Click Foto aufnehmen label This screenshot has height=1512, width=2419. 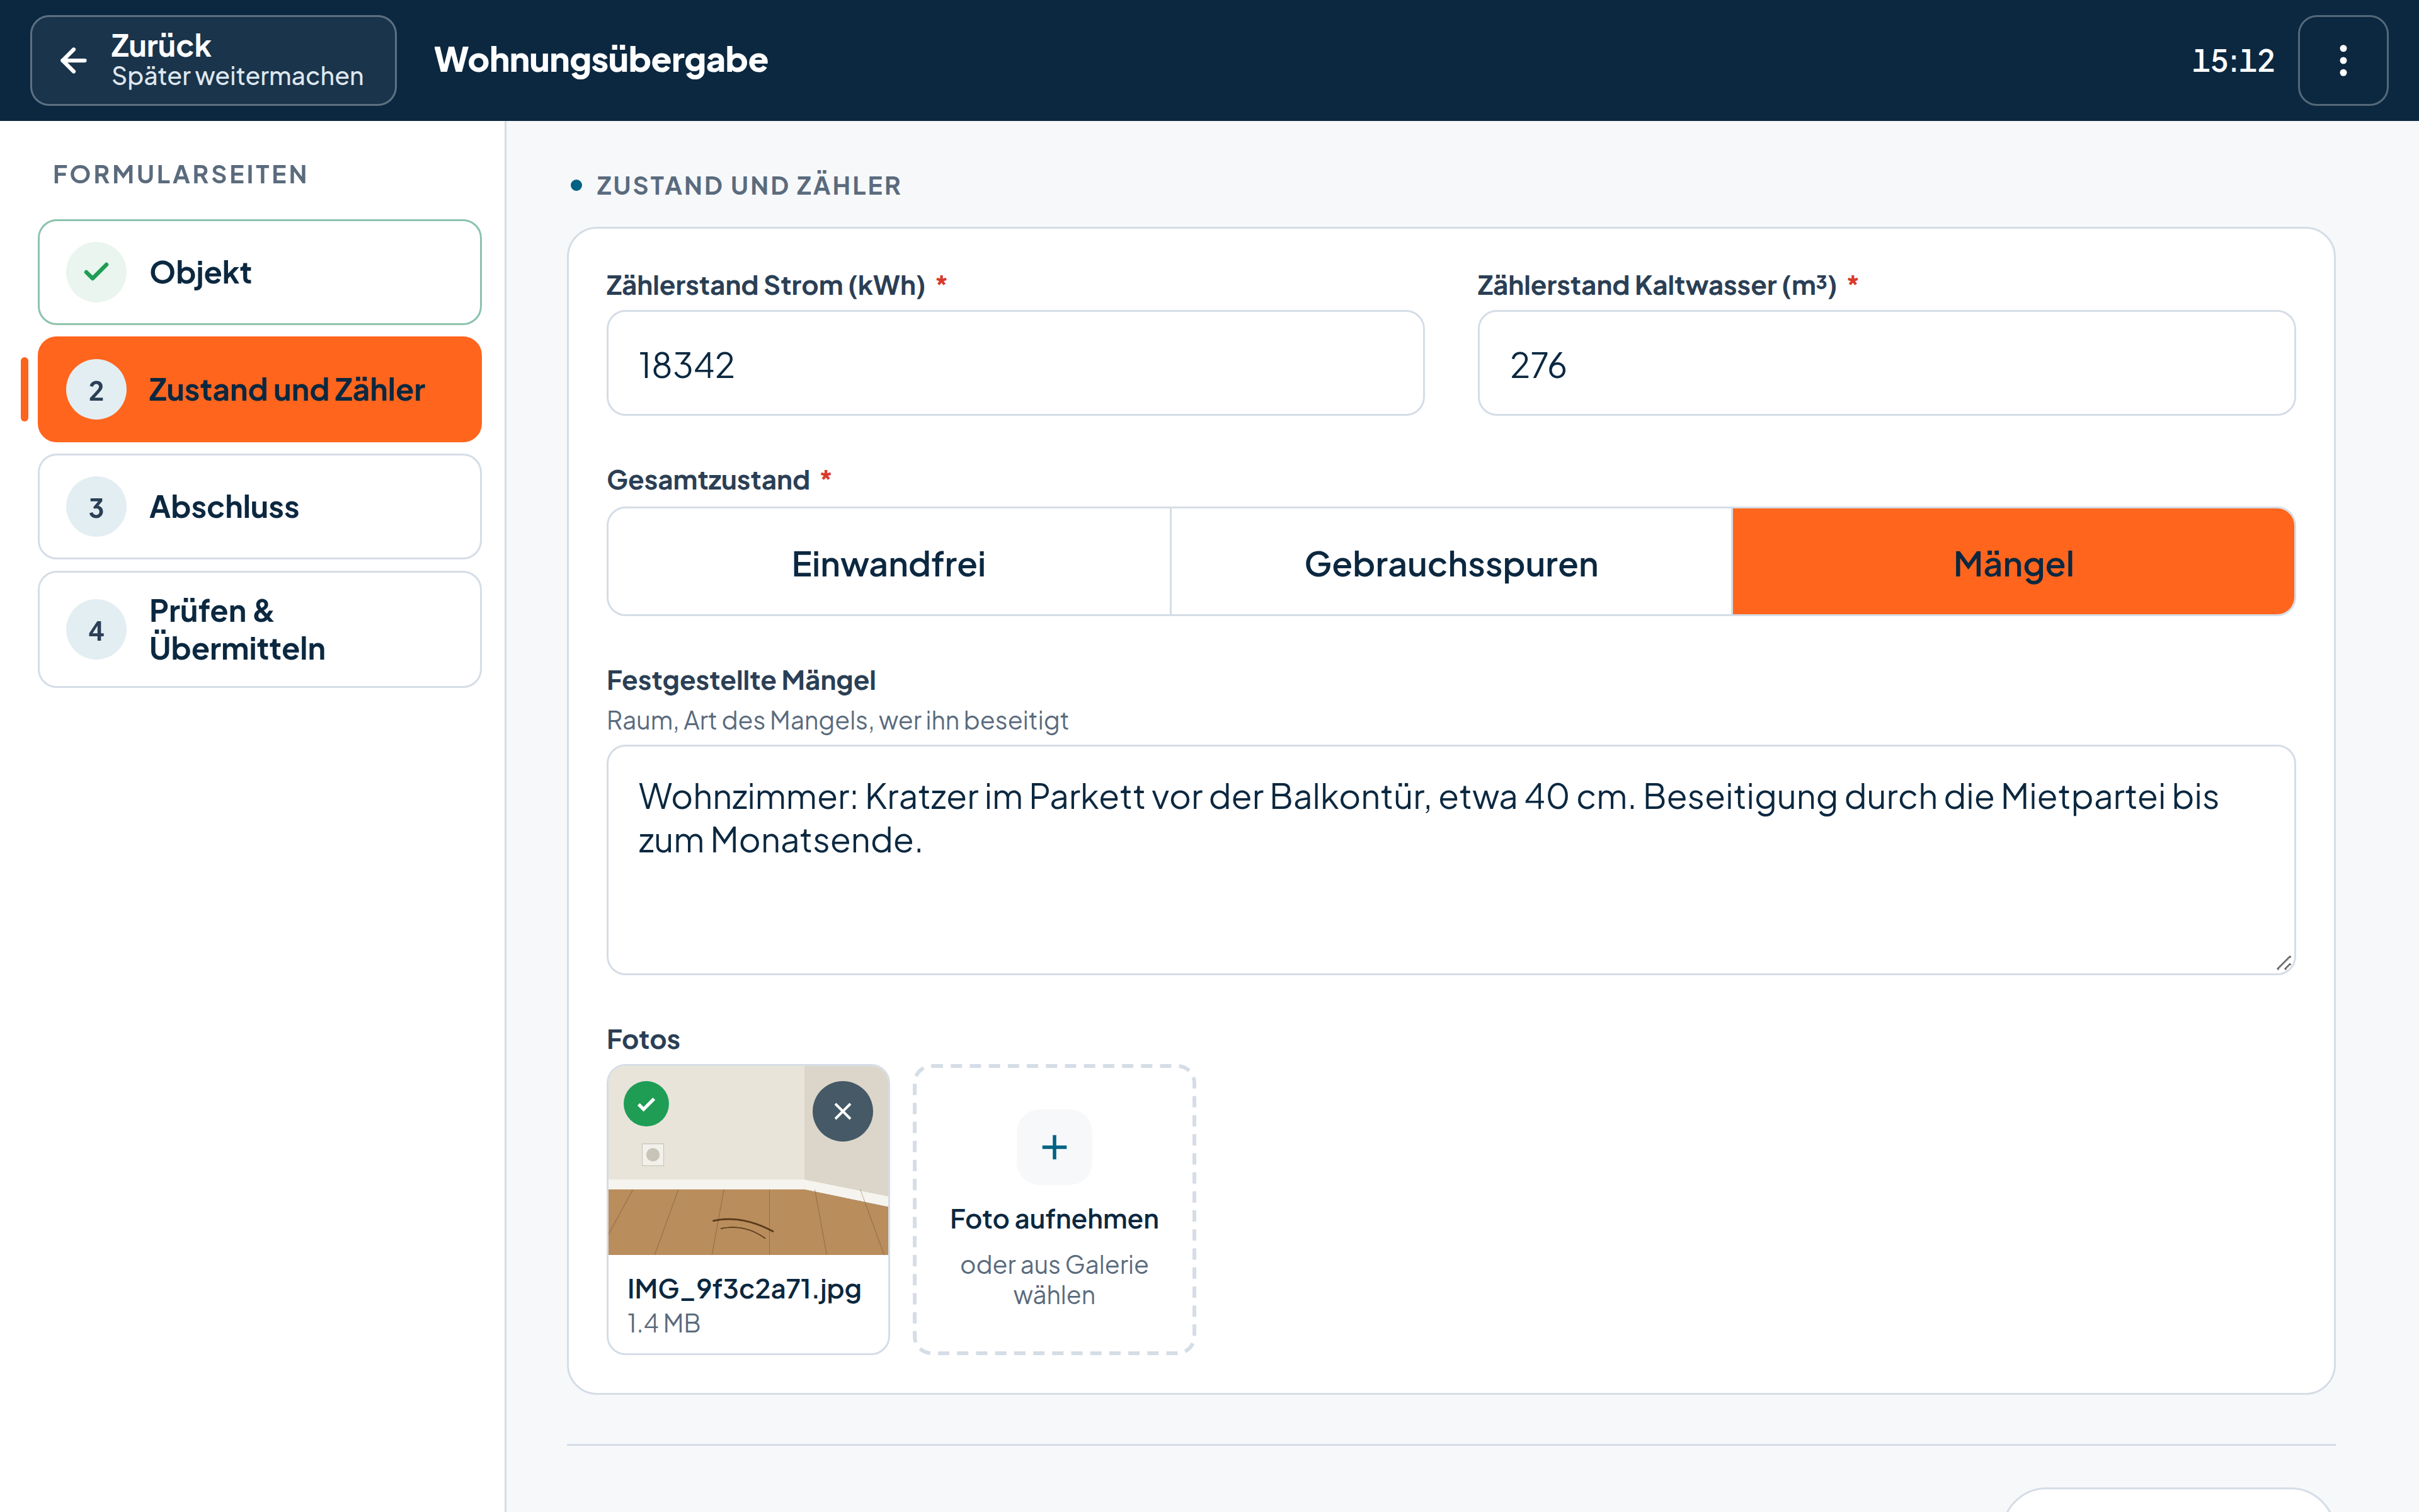tap(1055, 1219)
